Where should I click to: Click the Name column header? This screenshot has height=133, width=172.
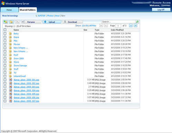(16, 30)
